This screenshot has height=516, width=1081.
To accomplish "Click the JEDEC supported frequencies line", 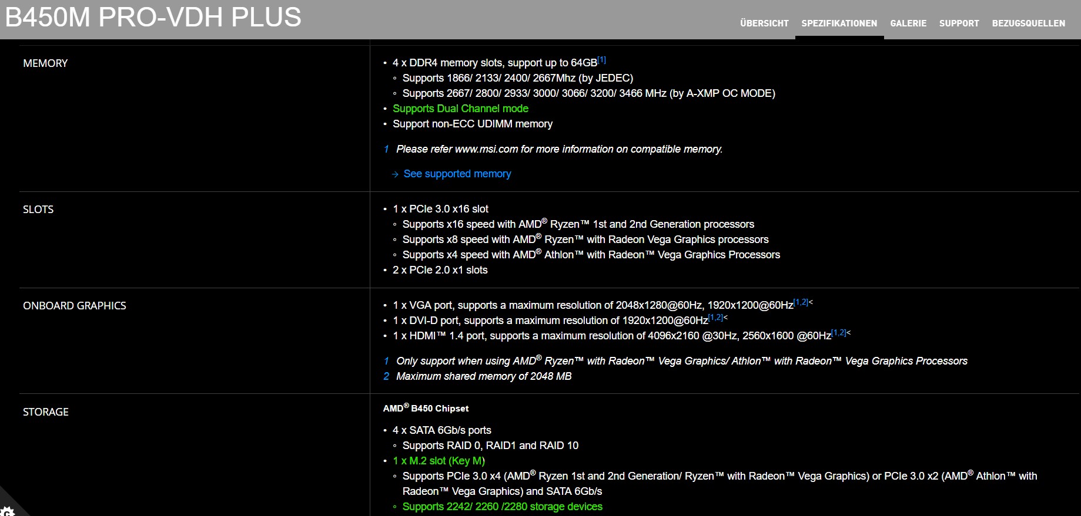I will point(518,78).
